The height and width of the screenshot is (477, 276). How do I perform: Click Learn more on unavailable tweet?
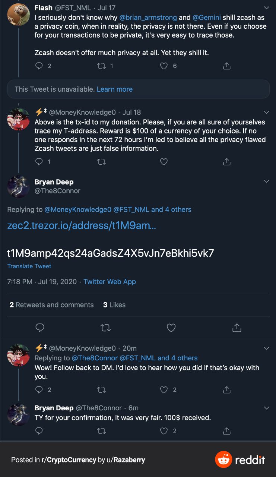point(114,89)
